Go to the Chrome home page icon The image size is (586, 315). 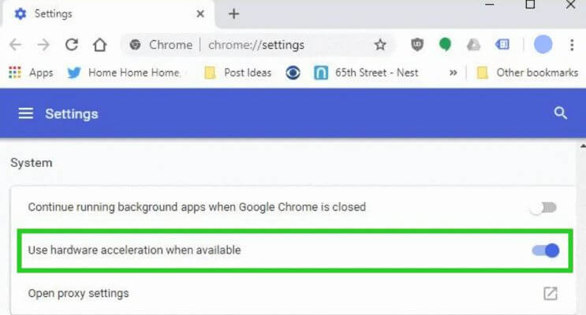99,45
